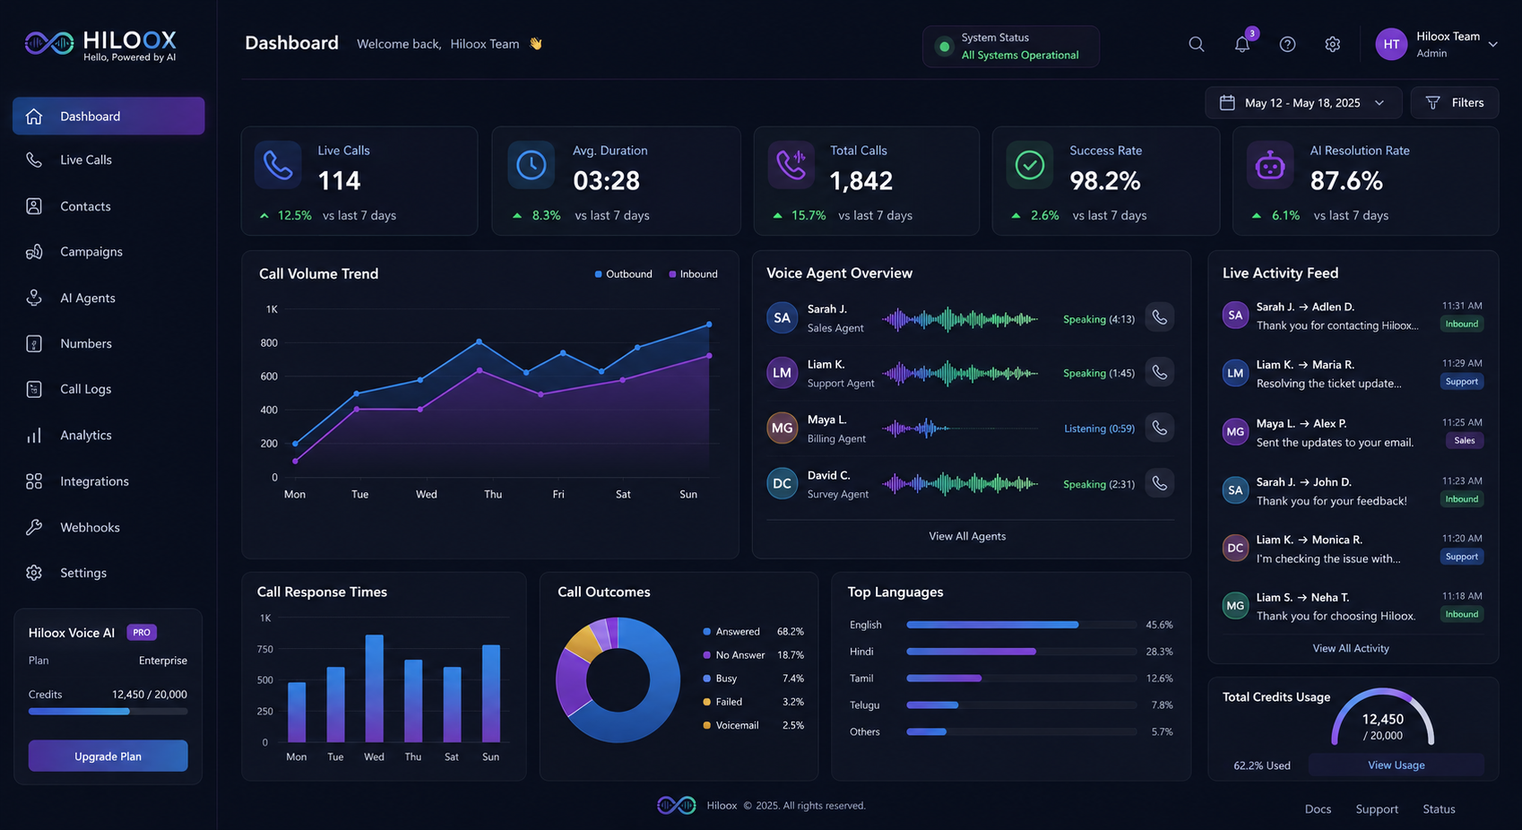Toggle the Answered legend in Call Outcomes
Image resolution: width=1522 pixels, height=830 pixels.
[x=731, y=632]
